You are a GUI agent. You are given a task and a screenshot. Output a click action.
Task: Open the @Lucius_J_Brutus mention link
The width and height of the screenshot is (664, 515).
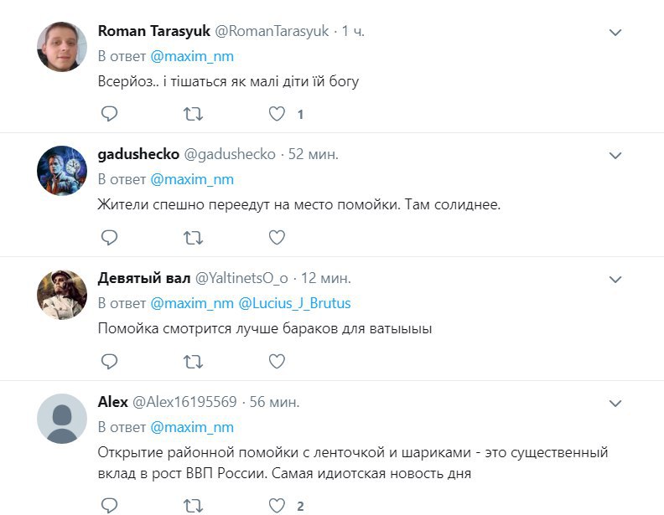tap(294, 303)
